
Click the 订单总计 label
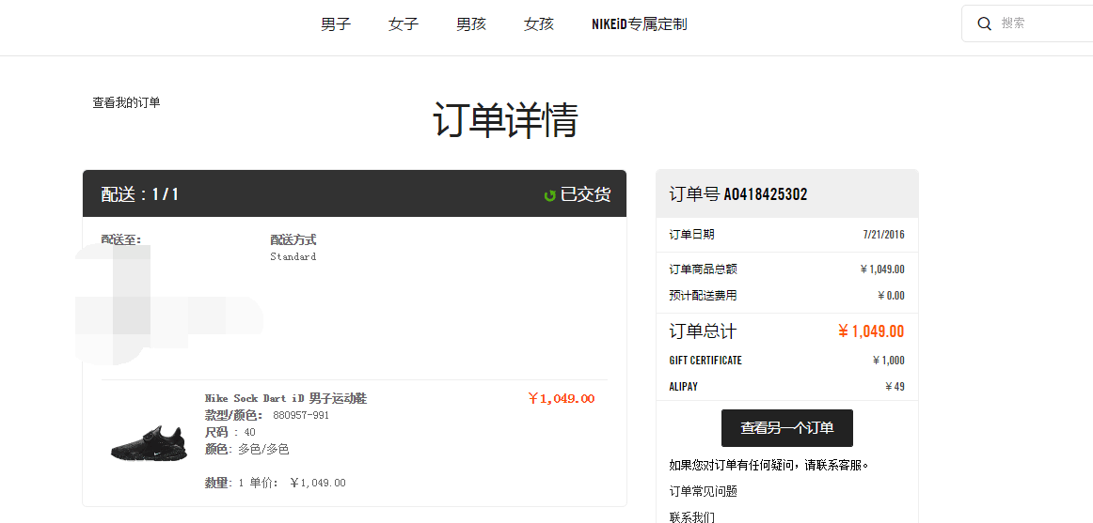[x=703, y=331]
